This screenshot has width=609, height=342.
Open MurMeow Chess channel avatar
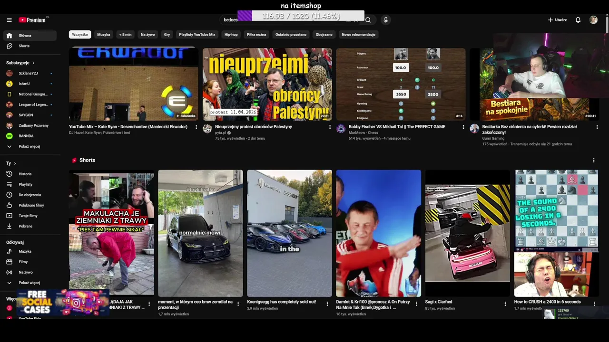coord(341,129)
